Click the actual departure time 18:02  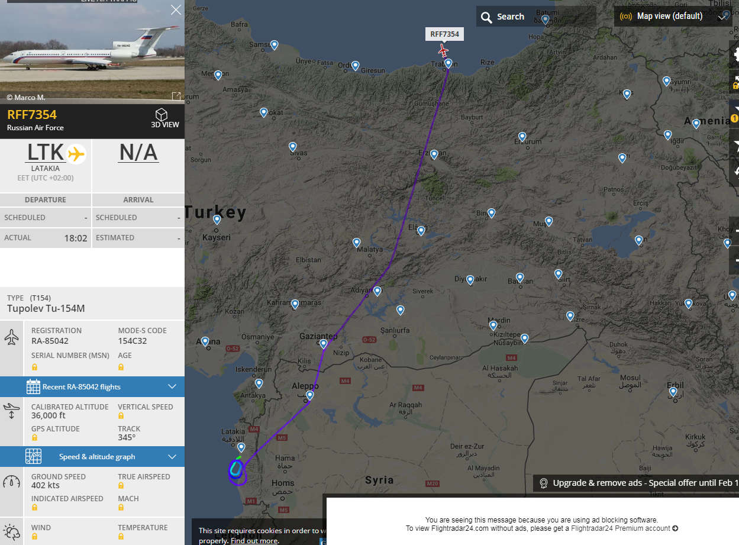[76, 238]
